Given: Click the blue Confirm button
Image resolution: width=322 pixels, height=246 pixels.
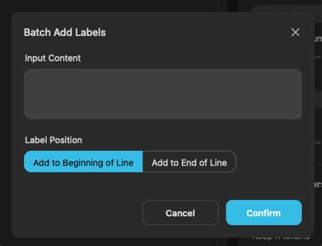Looking at the screenshot, I should [x=264, y=213].
